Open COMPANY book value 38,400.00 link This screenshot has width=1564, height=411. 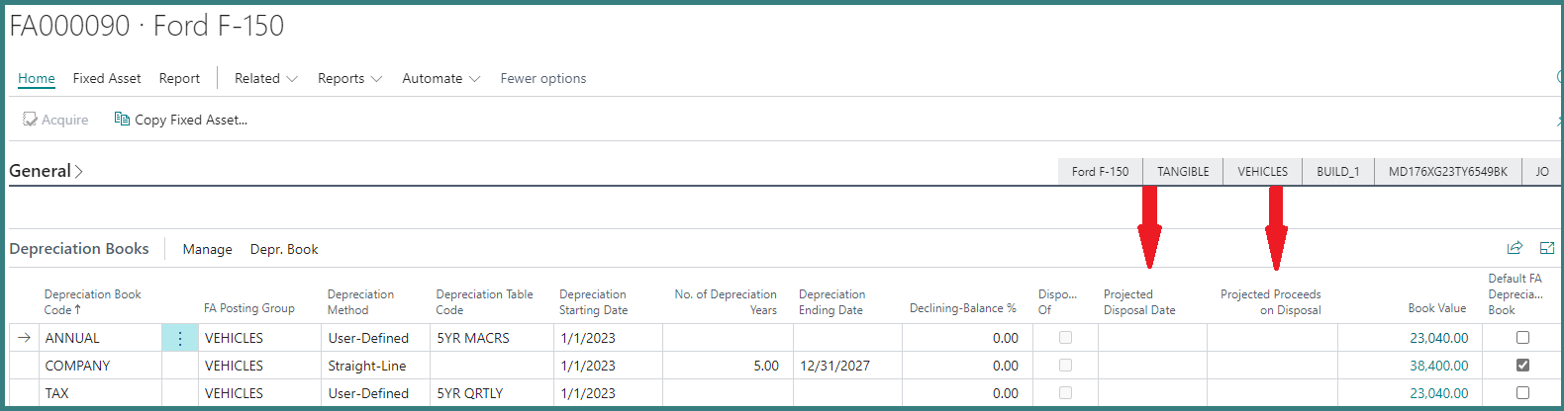[1439, 366]
